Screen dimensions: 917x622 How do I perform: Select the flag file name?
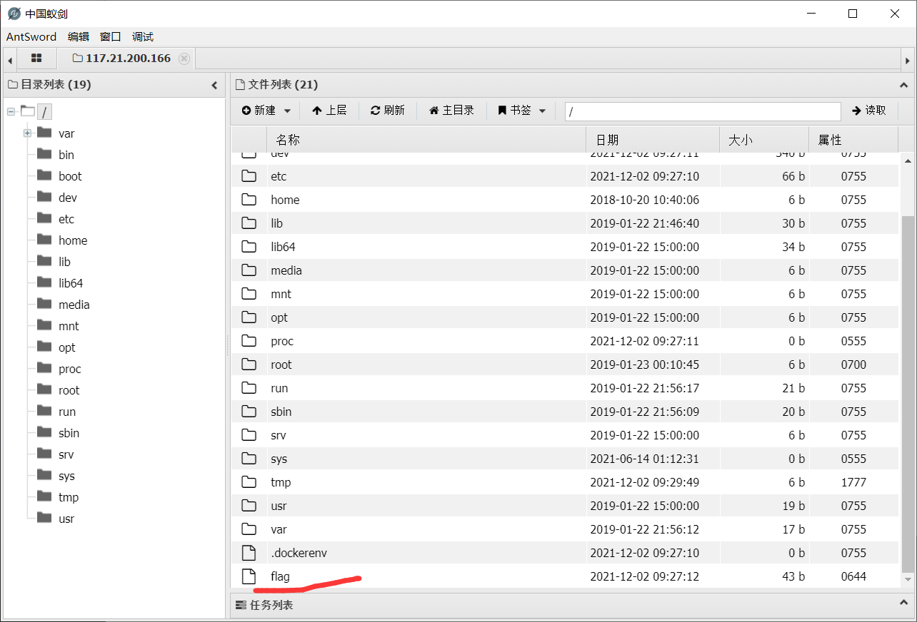click(280, 576)
